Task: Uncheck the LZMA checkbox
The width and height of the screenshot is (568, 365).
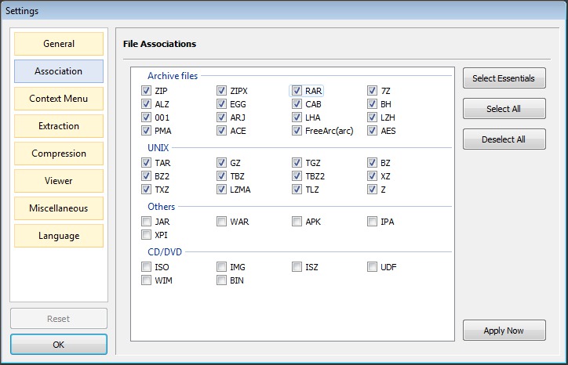Action: click(222, 190)
